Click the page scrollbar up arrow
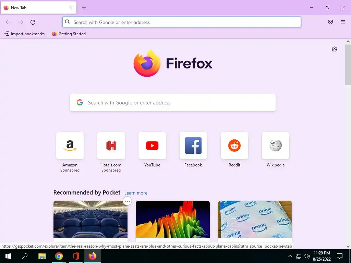This screenshot has width=351, height=263. pyautogui.click(x=348, y=41)
